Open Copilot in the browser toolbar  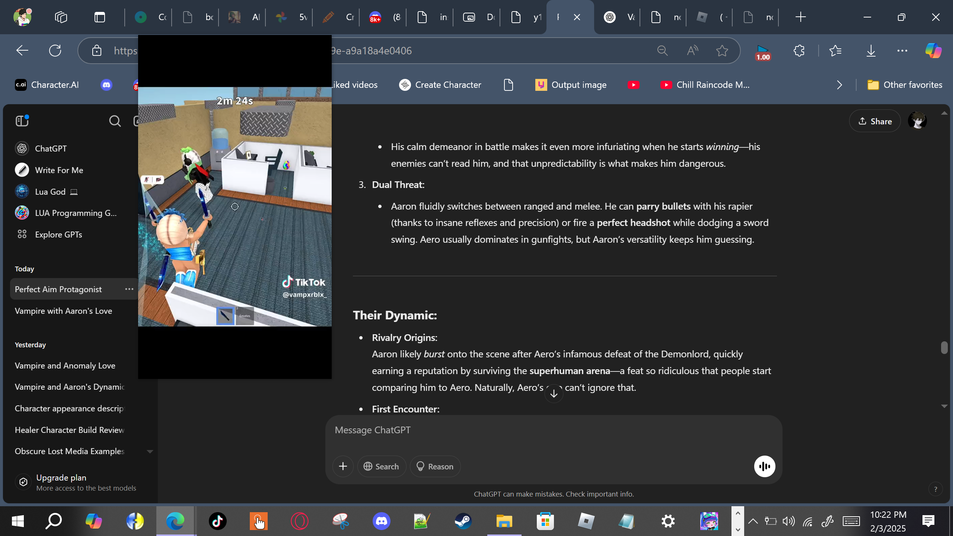934,51
